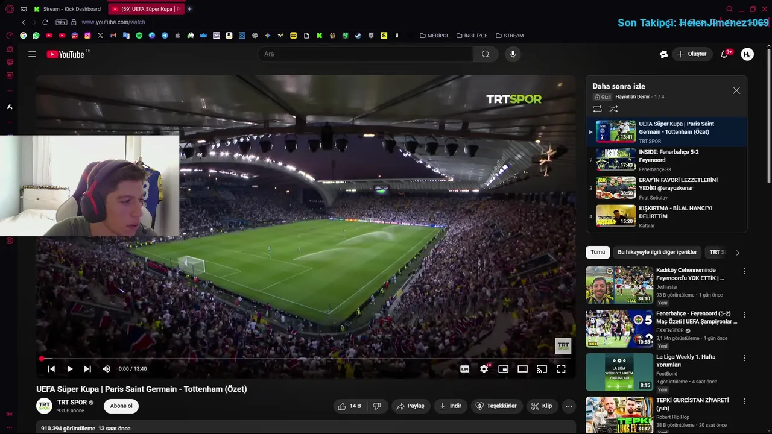The image size is (772, 434).
Task: Open the Telegram bookmark
Action: pyautogui.click(x=165, y=36)
